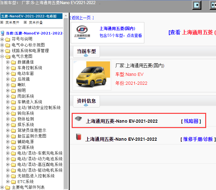Click the folder icon of ETC系统
Viewport: 216px width, 190px height.
pyautogui.click(x=13, y=182)
